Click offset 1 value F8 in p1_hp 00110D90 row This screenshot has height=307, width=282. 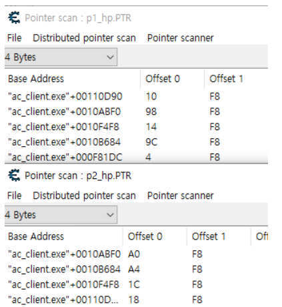point(215,97)
